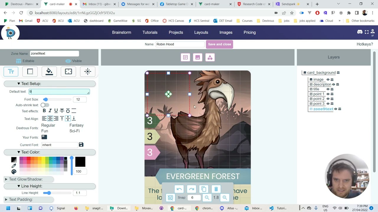Apply italic text effect
The width and height of the screenshot is (378, 212).
tap(50, 111)
